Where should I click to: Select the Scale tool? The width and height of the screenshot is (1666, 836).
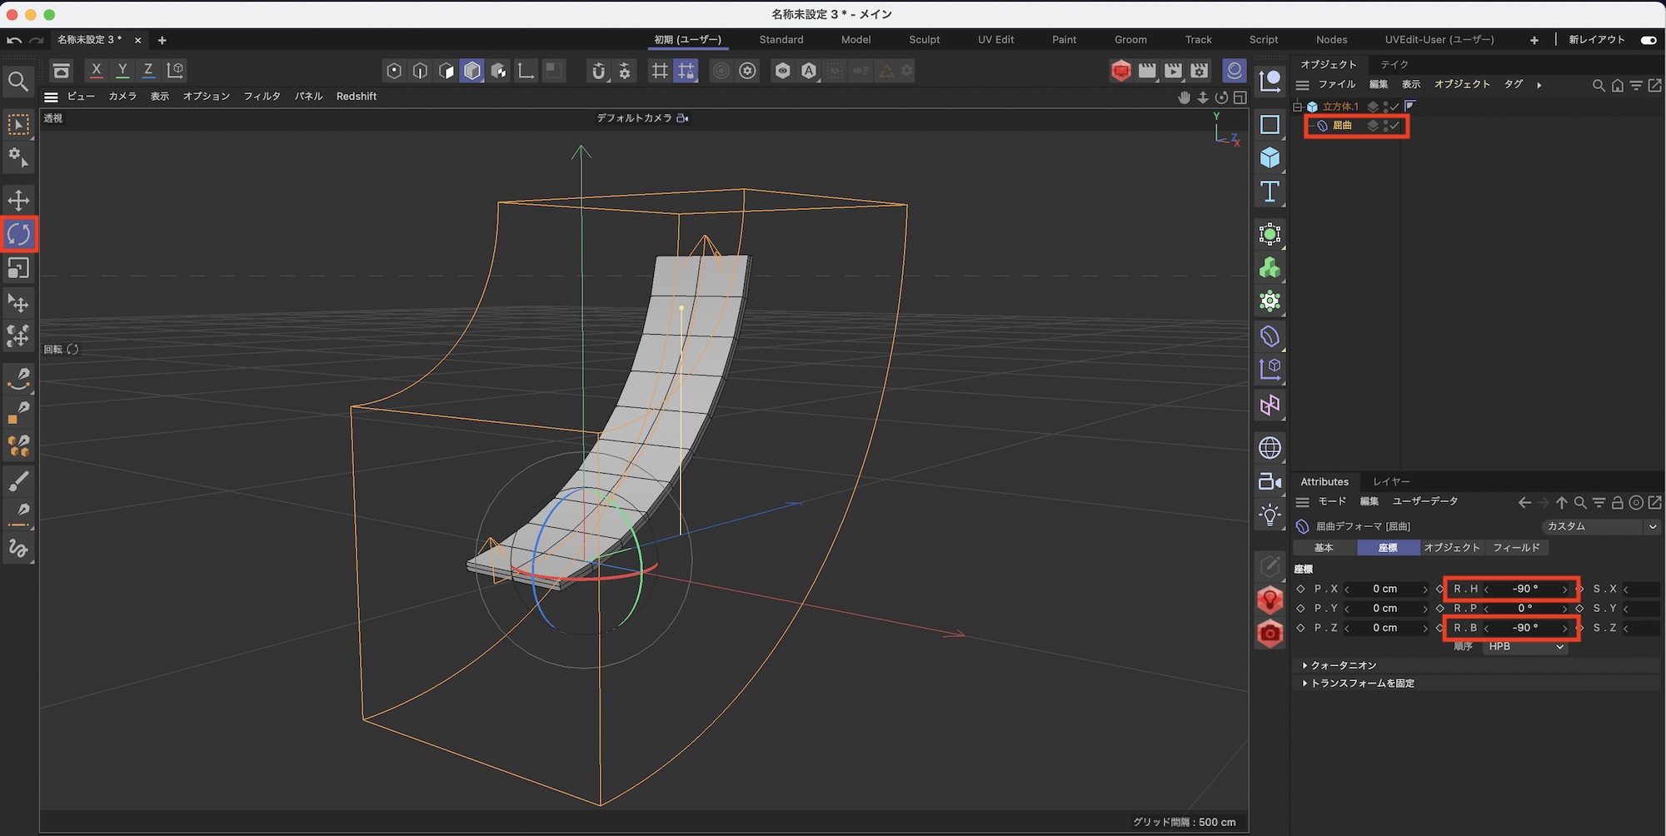[x=18, y=268]
